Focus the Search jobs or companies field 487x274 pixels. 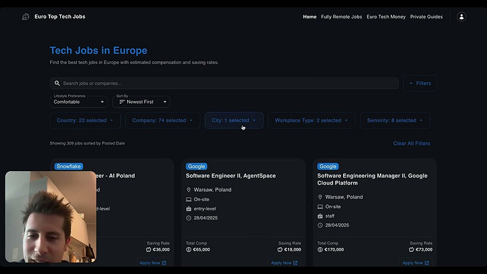pos(224,83)
